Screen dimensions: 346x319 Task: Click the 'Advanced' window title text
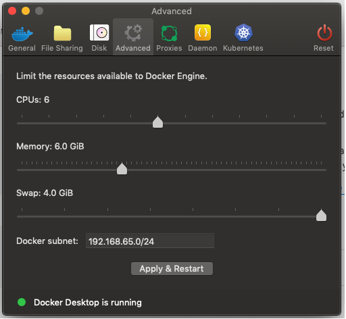[x=172, y=11]
